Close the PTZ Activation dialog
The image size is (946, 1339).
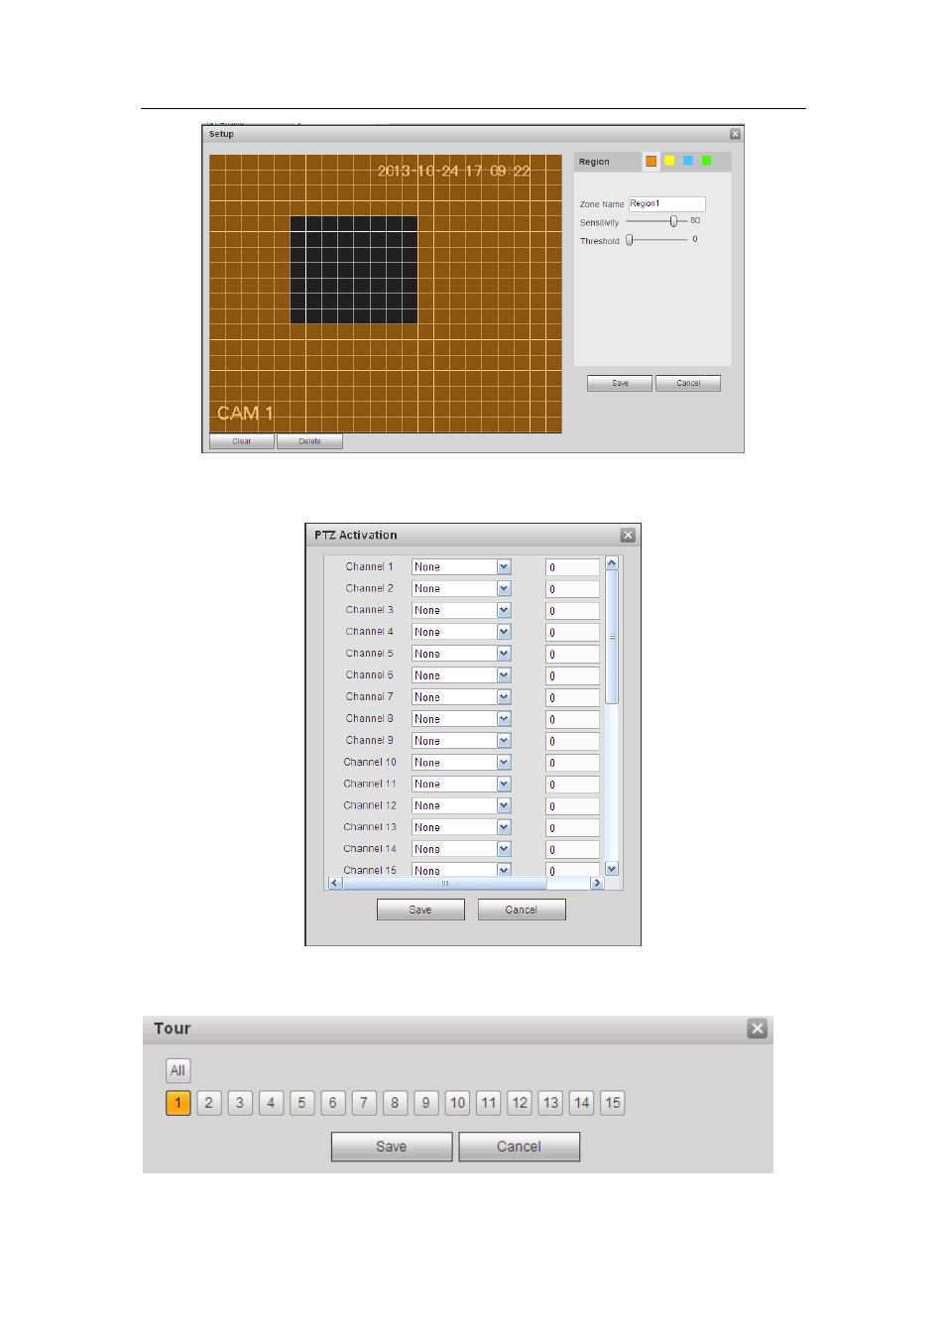coord(628,536)
